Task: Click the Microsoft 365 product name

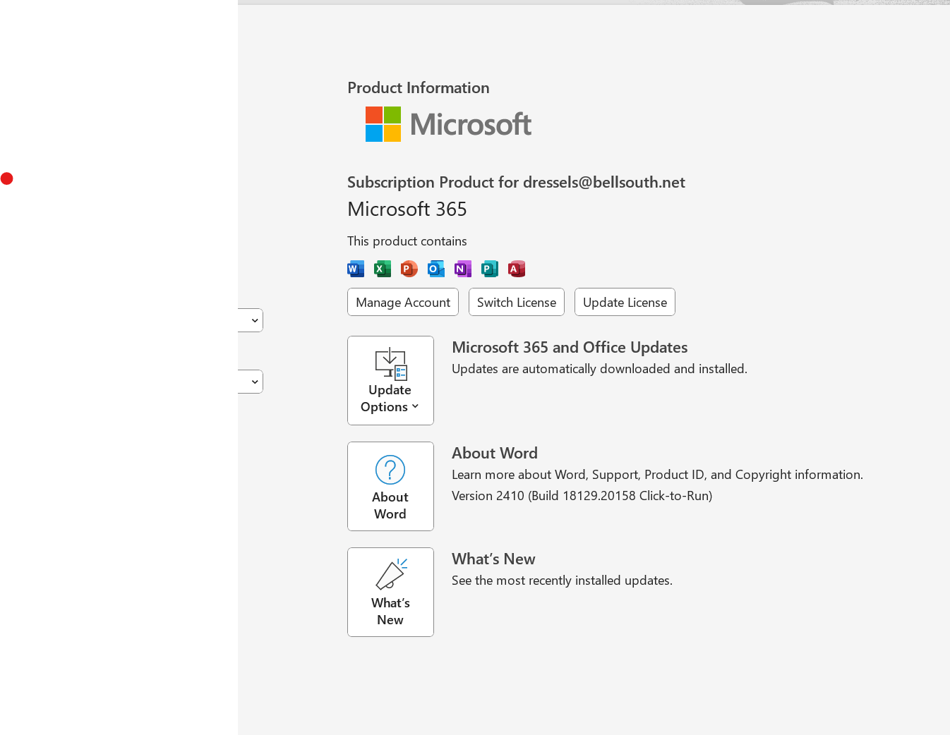Action: pos(407,209)
